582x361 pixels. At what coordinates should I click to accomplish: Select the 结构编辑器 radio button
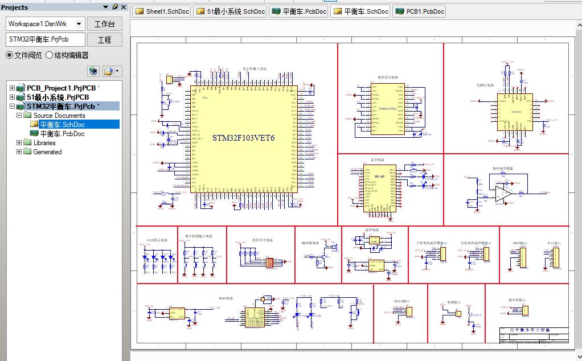tap(49, 55)
